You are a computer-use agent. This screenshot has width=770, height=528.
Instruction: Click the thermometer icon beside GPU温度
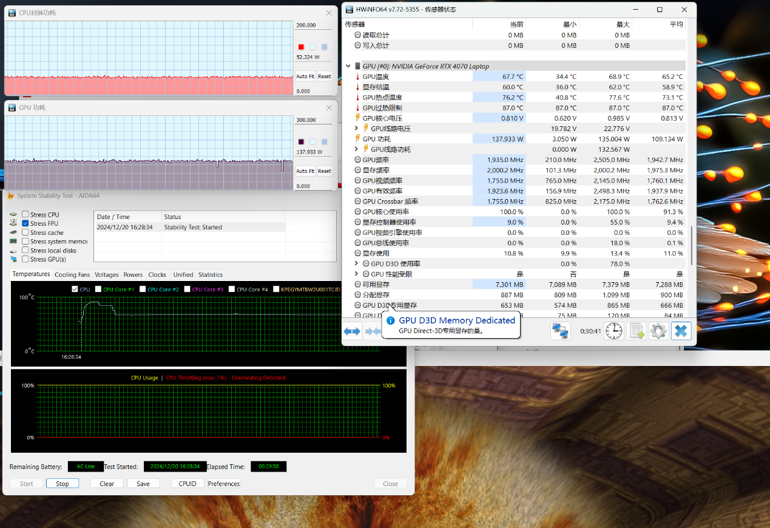pyautogui.click(x=357, y=77)
